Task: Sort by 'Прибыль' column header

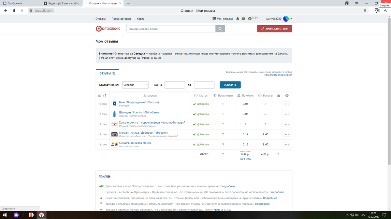Action: [245, 96]
